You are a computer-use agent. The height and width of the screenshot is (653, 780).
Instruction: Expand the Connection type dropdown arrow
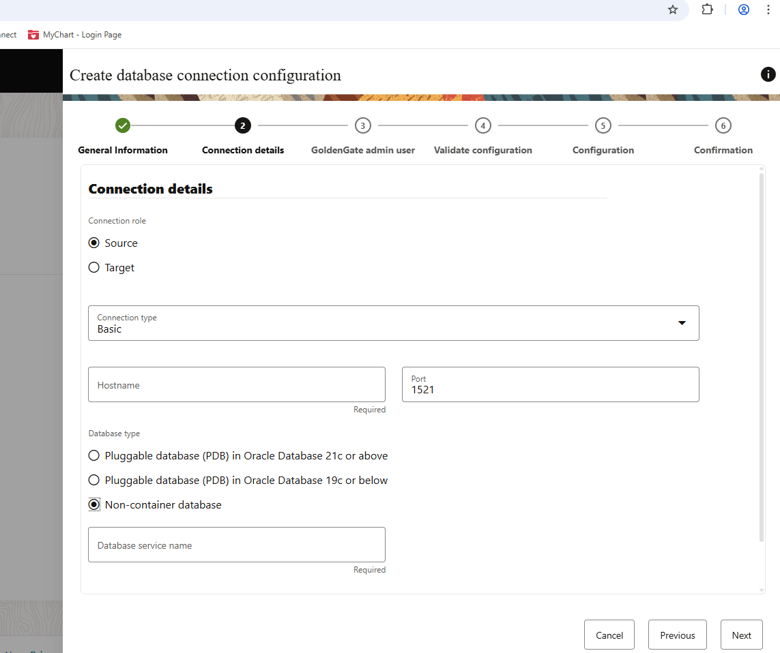coord(681,323)
